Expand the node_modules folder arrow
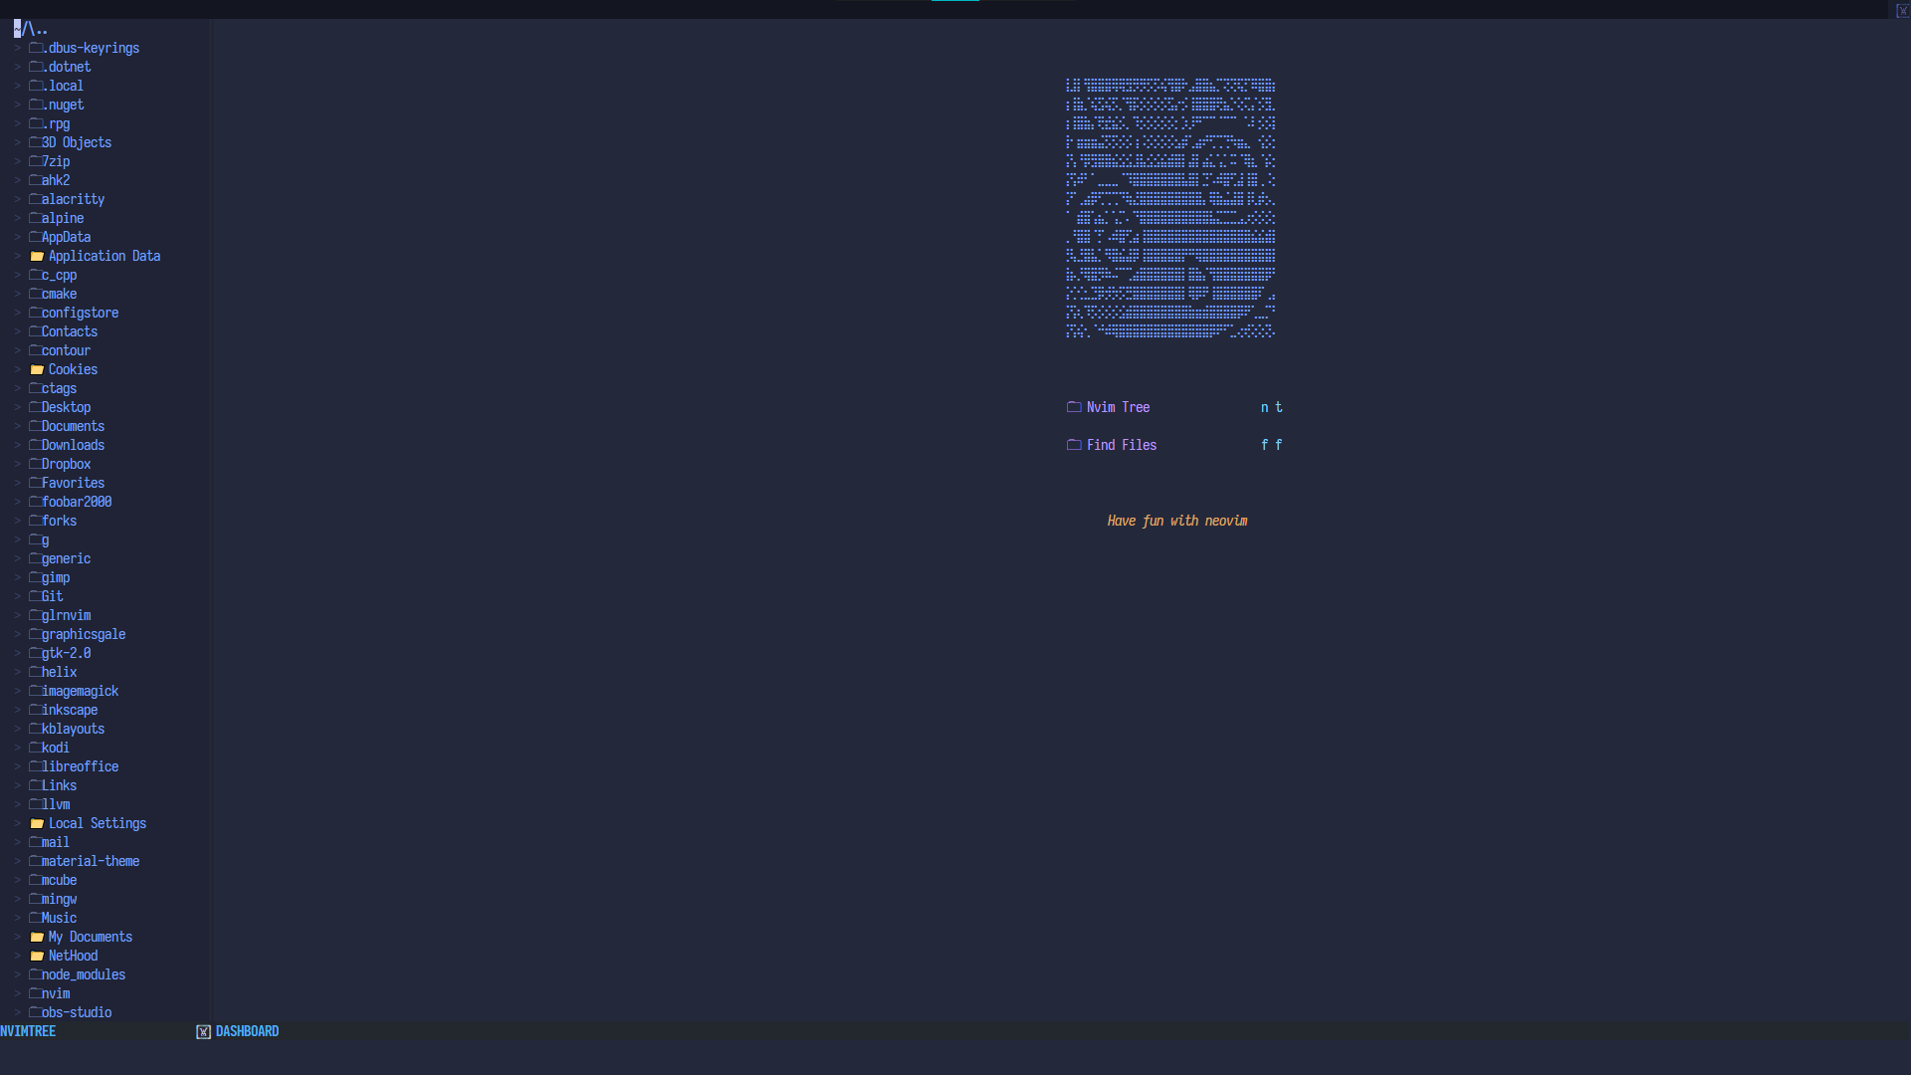This screenshot has height=1075, width=1911. (17, 975)
